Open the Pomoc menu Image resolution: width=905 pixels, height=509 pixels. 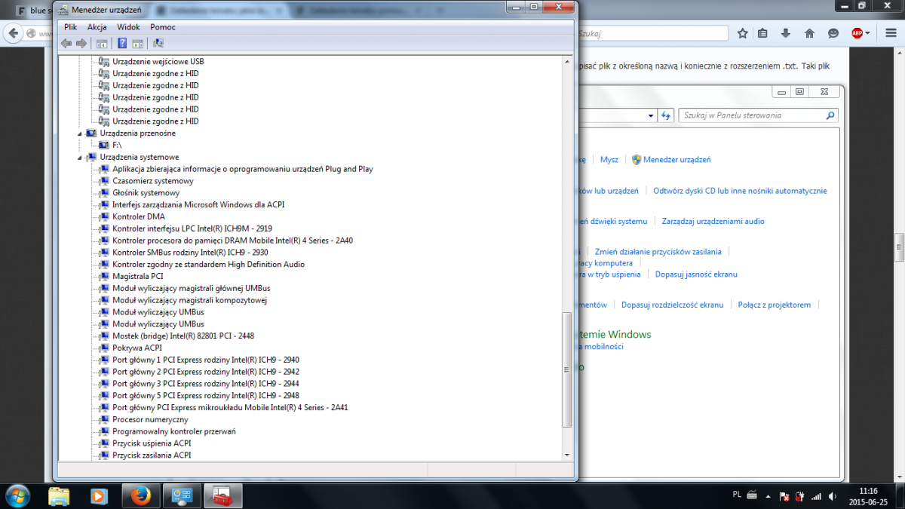(x=163, y=27)
